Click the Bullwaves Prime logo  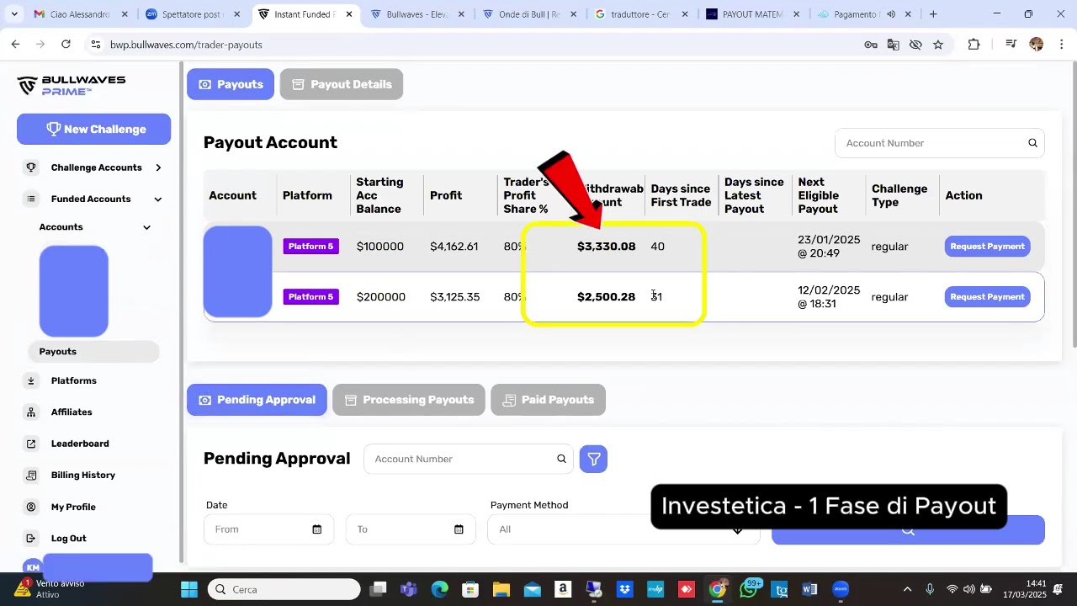(x=72, y=85)
